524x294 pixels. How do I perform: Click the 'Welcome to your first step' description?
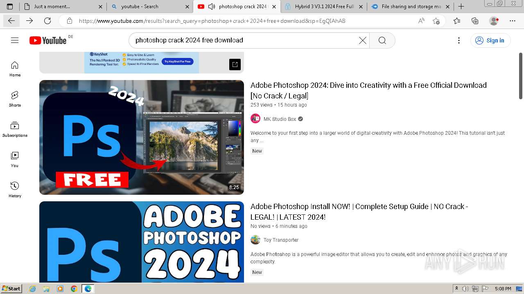click(377, 137)
